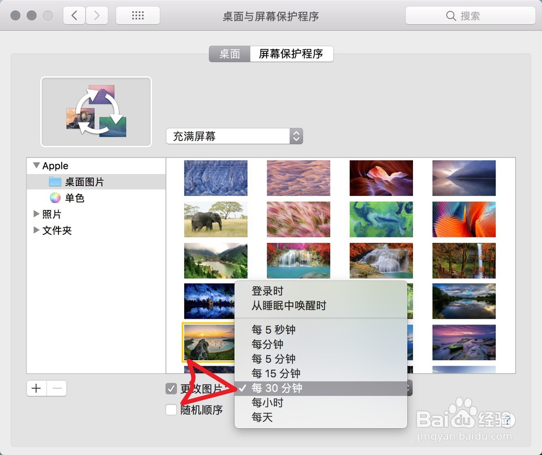Switch to the 屏幕保护程序 tab
Screen dimensions: 542x455
click(x=292, y=54)
